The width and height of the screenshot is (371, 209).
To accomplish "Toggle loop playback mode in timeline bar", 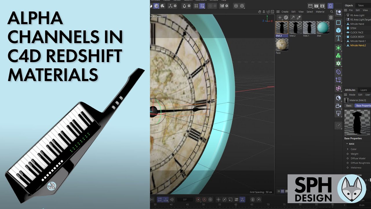I will (160, 200).
